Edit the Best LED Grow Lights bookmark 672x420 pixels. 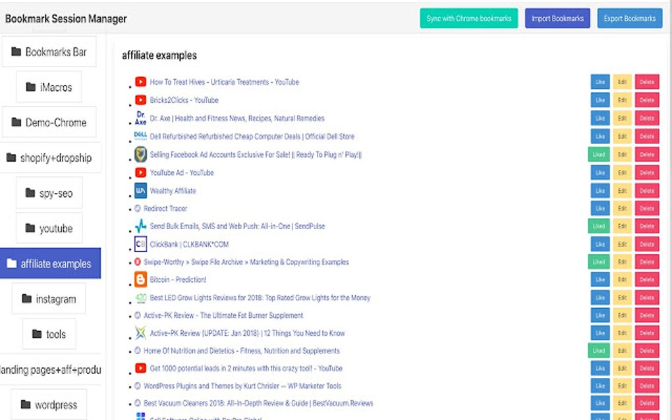pos(623,297)
